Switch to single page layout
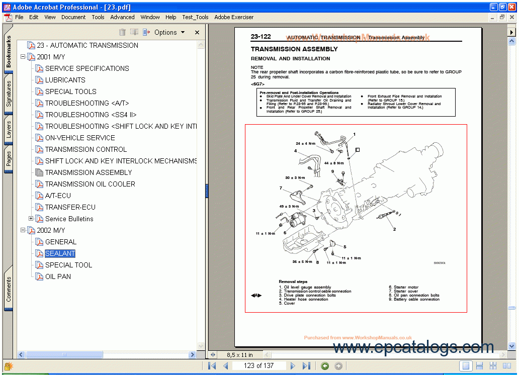This screenshot has width=519, height=375. (466, 366)
